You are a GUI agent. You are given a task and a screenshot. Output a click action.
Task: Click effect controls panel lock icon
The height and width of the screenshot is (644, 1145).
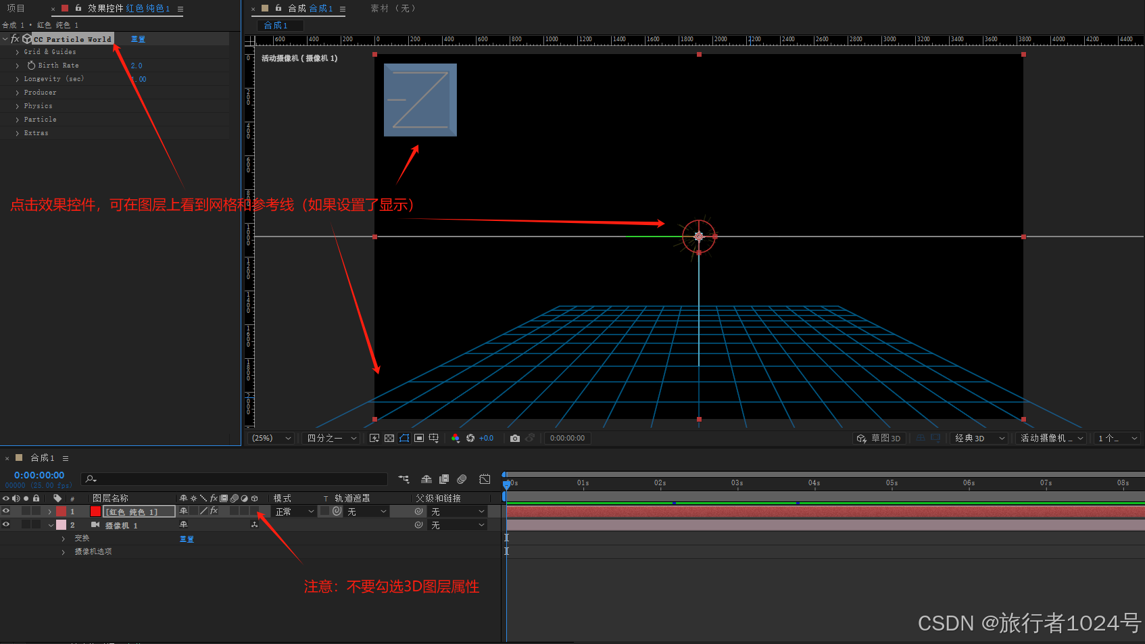(x=78, y=8)
